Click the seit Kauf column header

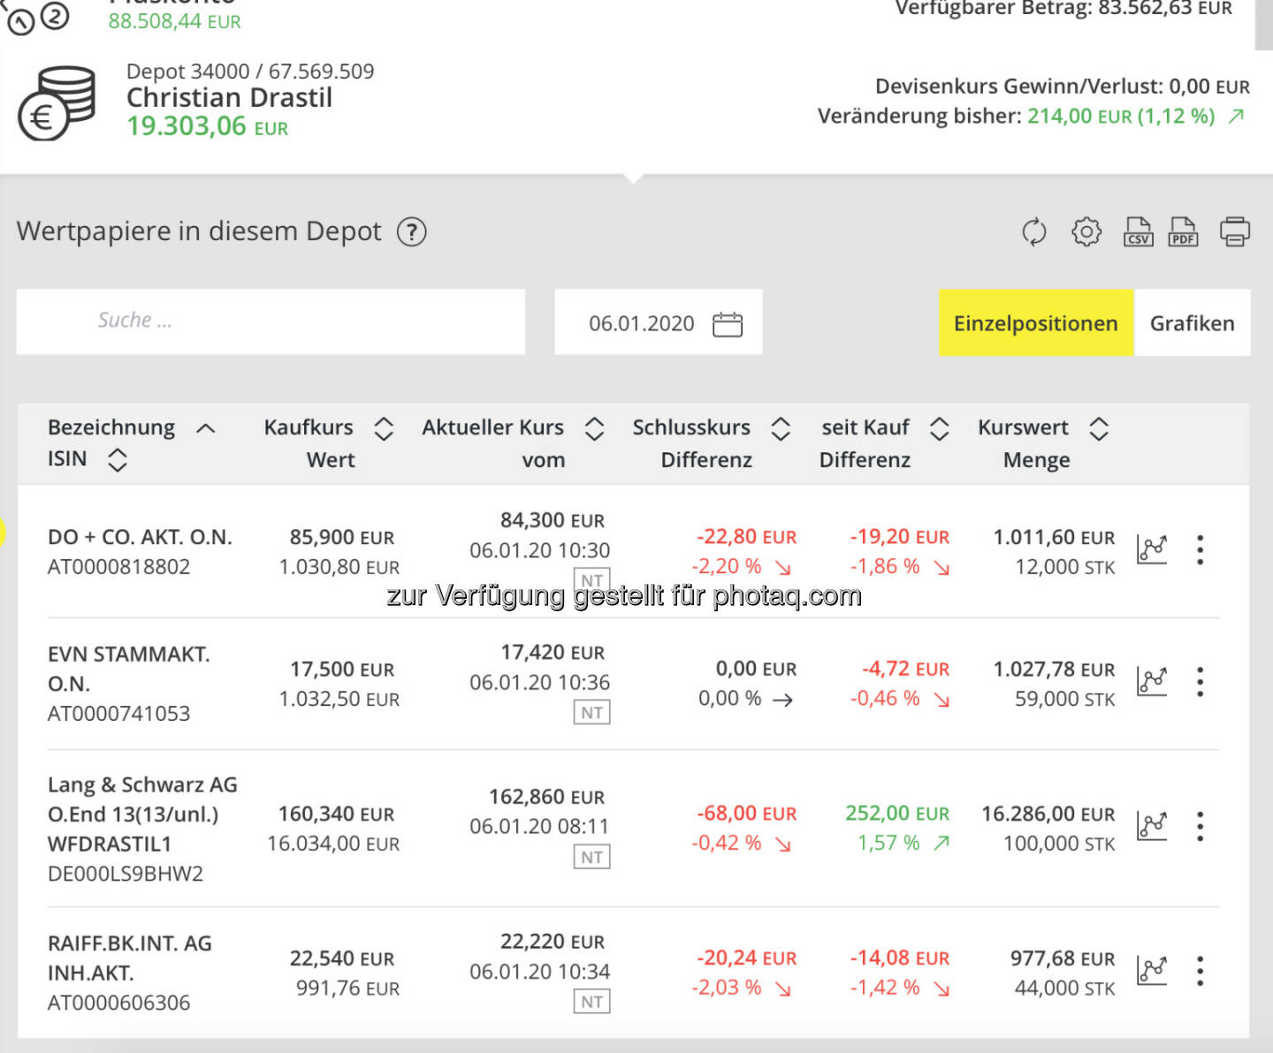point(865,428)
